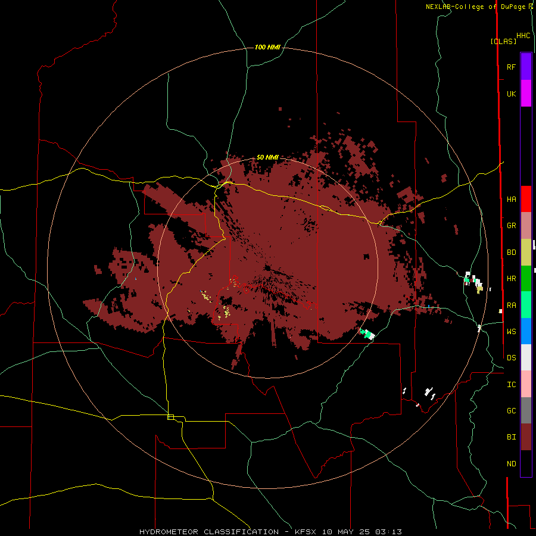
Task: Click the NEXLAB-College of DuPage text
Action: tap(475, 7)
